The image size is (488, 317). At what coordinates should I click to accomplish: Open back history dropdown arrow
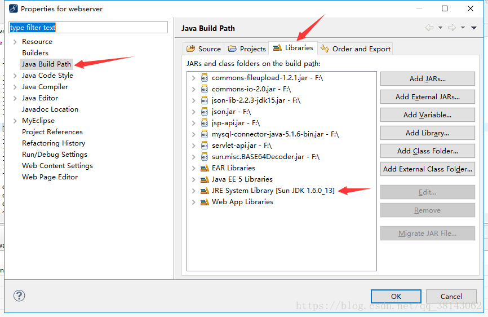pos(440,28)
